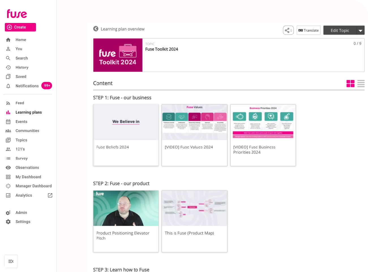Open the History clock icon

(8, 67)
